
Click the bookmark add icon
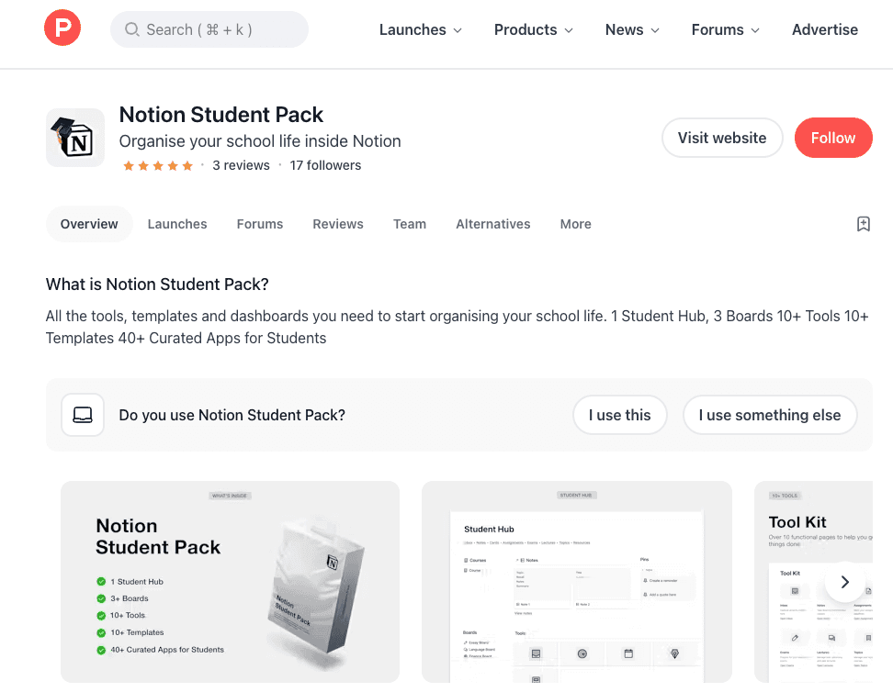coord(863,224)
